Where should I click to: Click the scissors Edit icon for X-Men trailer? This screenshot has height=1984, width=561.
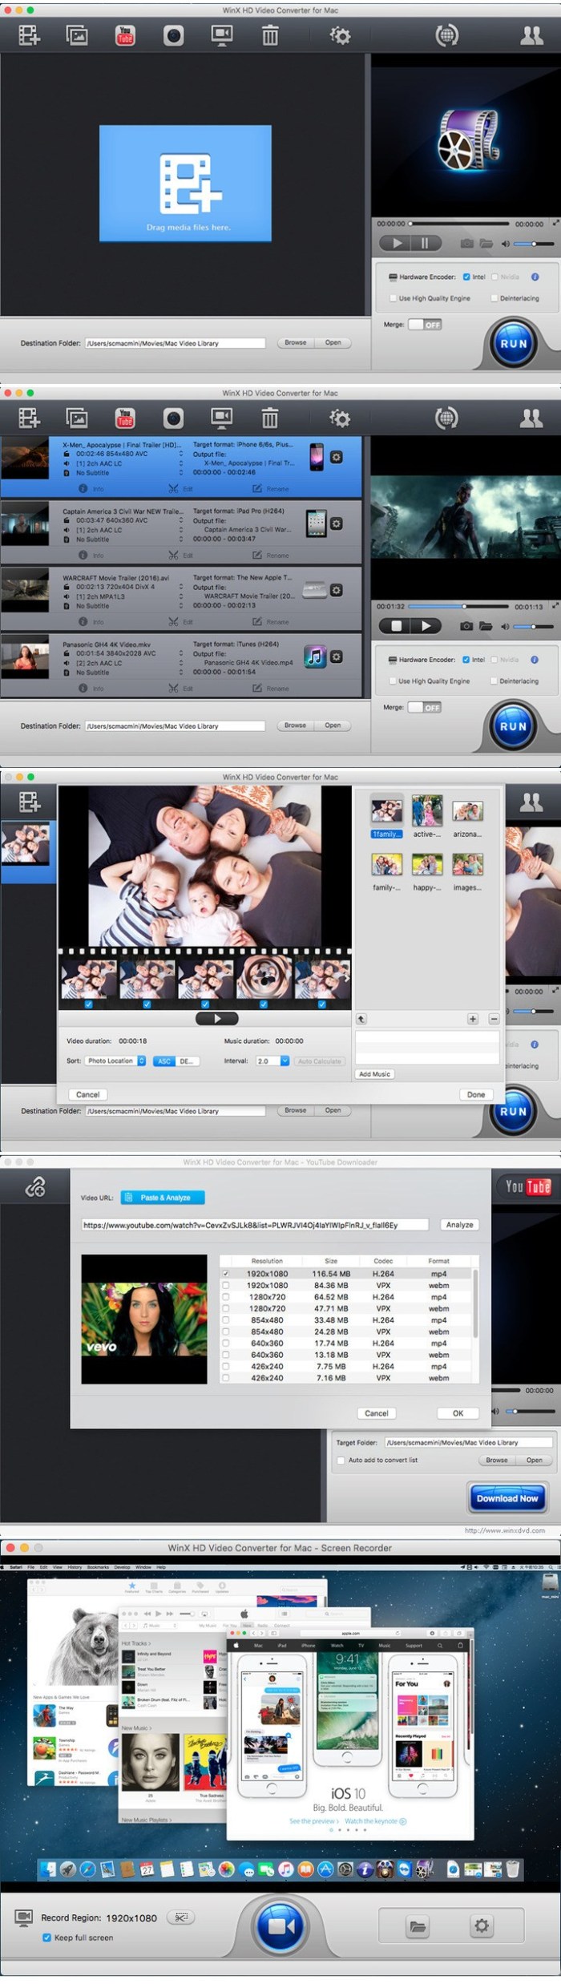(x=173, y=488)
